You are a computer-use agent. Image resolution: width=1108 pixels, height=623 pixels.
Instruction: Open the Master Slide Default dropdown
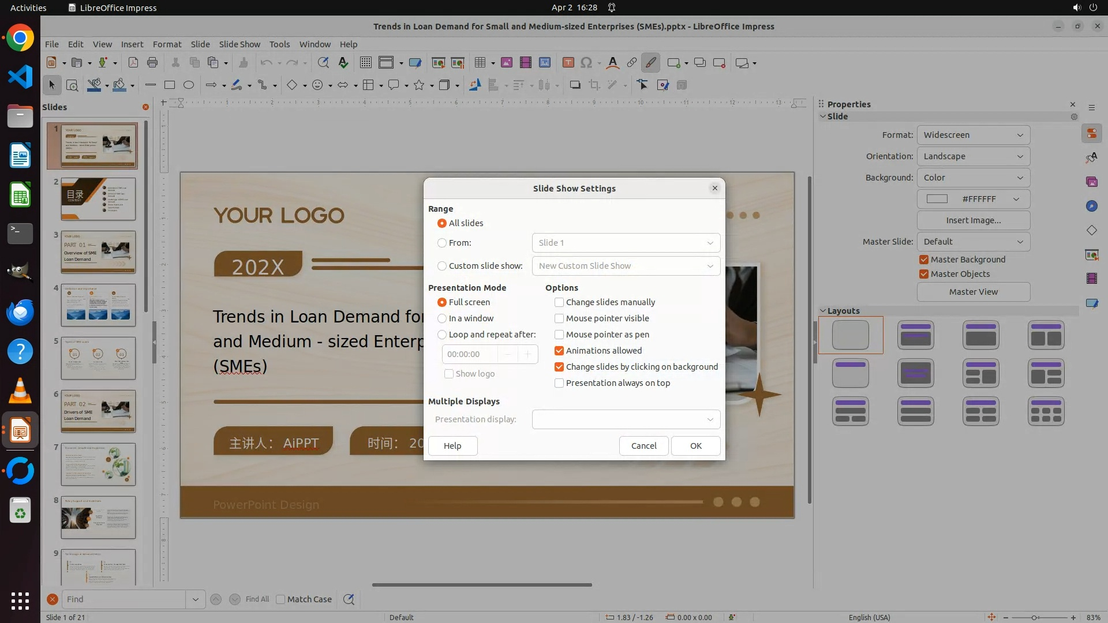973,242
